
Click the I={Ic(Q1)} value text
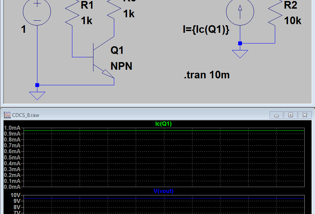(206, 29)
